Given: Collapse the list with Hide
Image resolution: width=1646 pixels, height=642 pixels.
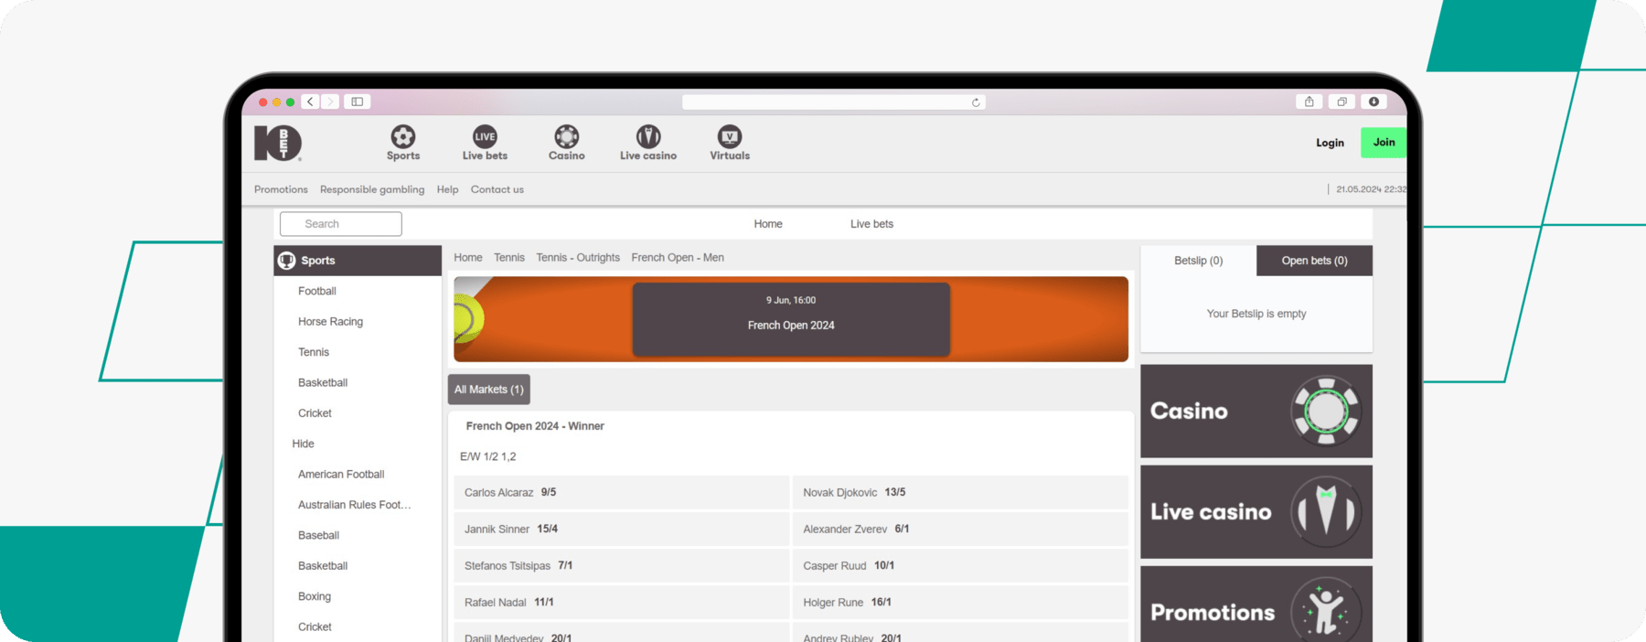Looking at the screenshot, I should tap(303, 444).
